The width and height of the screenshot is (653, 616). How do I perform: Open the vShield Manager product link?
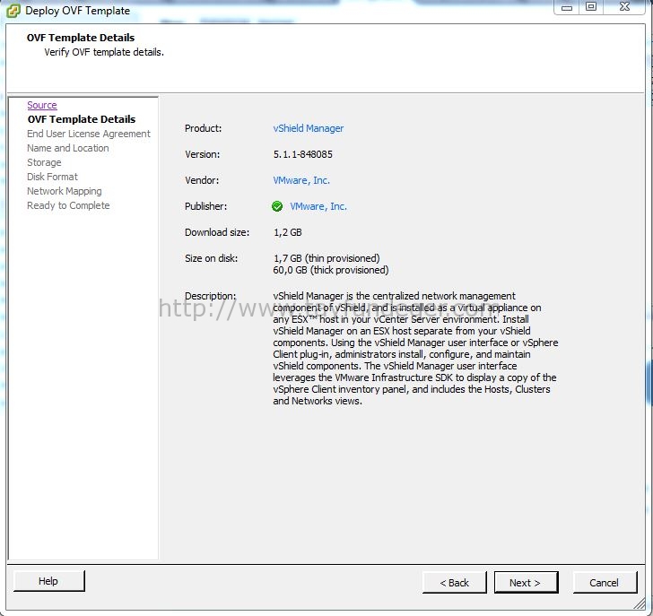[309, 128]
